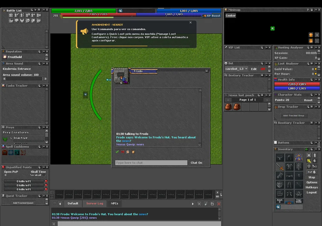
Task: Click Edit in the Bot panel
Action: pyautogui.click(x=254, y=69)
